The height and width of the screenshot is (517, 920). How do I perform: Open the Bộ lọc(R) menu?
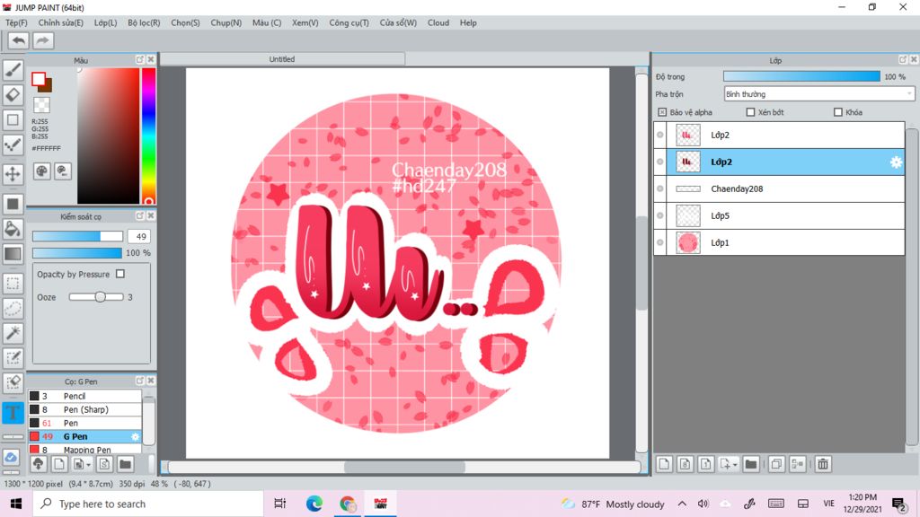(x=144, y=22)
